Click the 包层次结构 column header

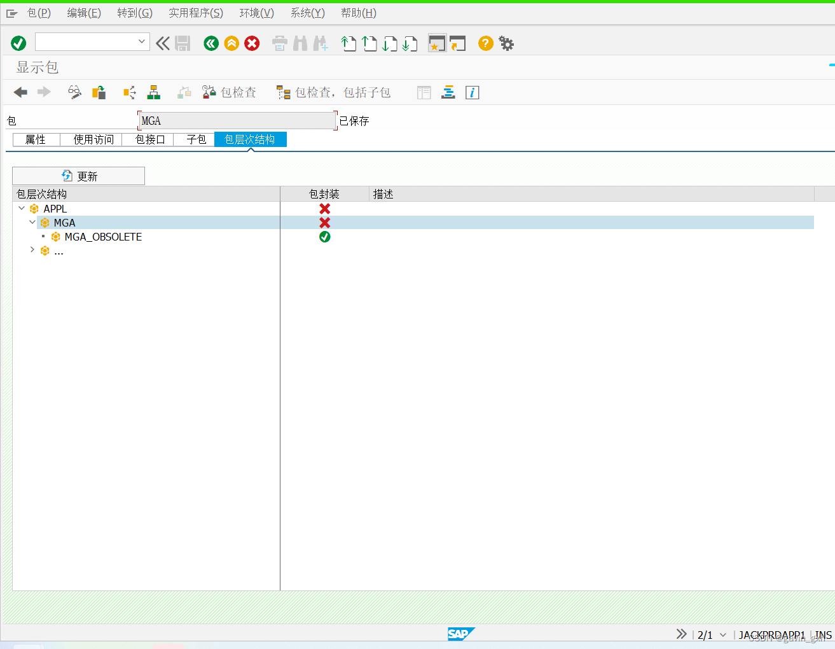[146, 194]
